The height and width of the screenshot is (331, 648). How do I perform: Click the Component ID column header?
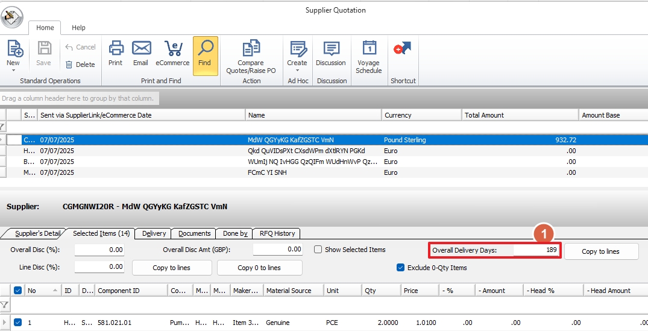tap(131, 291)
